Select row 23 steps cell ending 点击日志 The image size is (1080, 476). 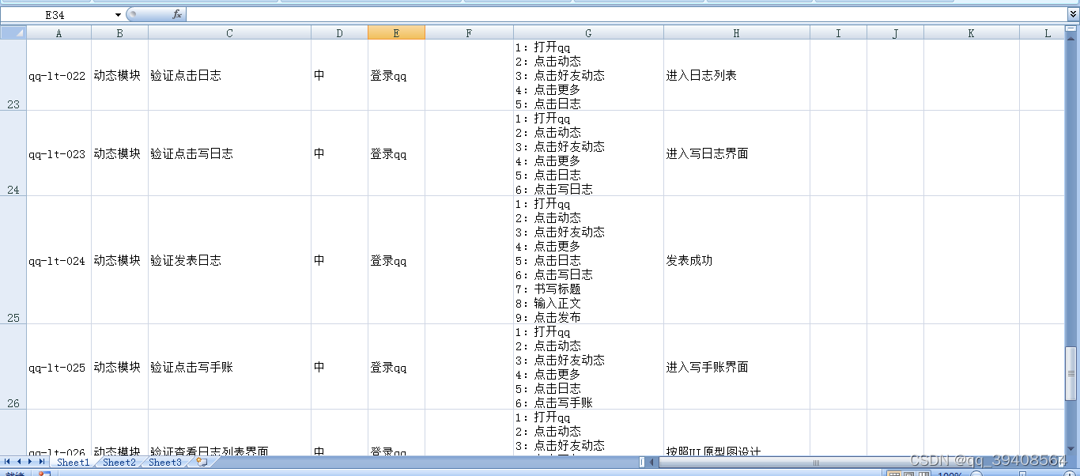pyautogui.click(x=588, y=75)
